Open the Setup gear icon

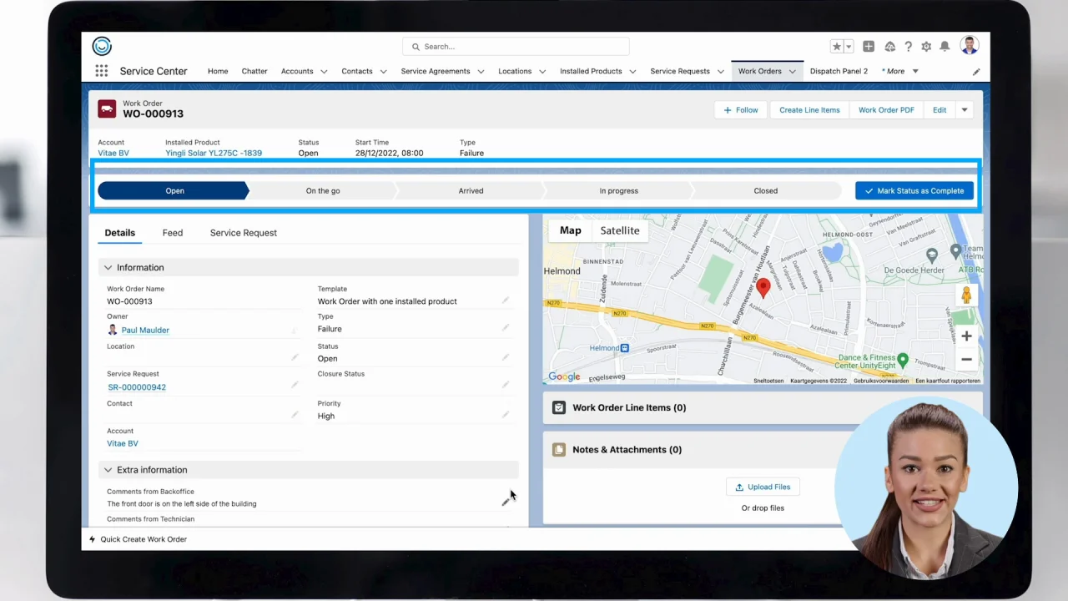click(926, 47)
